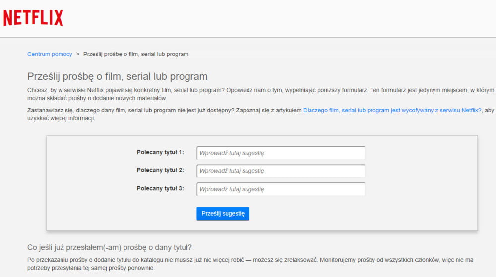This screenshot has width=496, height=277.
Task: Click the breadcrumb arrow separator after Centrum pomocy
Action: tap(78, 54)
